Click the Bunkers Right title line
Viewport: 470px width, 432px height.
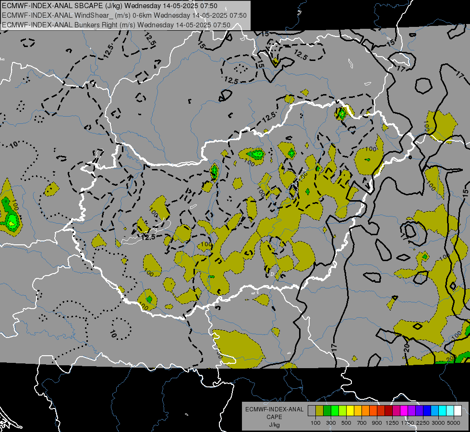tap(116, 25)
